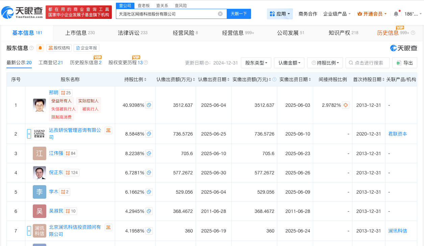424x246 pixels.
Task: Open 企业年报 button
Action: [x=86, y=48]
